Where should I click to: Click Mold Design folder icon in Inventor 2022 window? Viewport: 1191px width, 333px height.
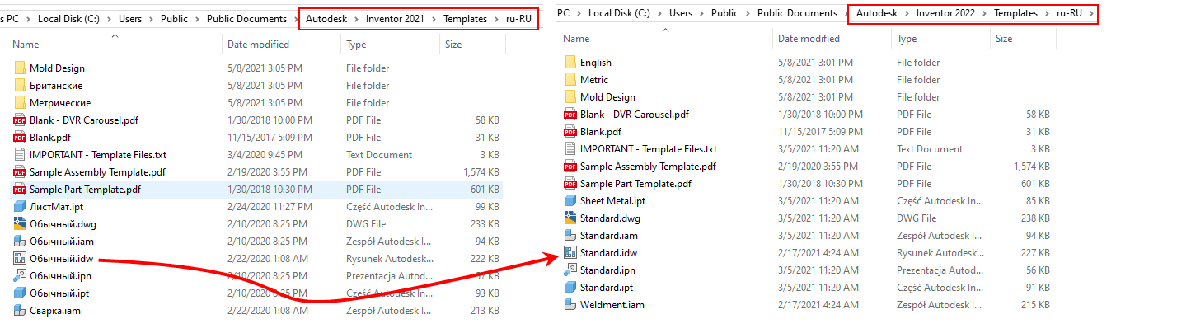pos(570,97)
